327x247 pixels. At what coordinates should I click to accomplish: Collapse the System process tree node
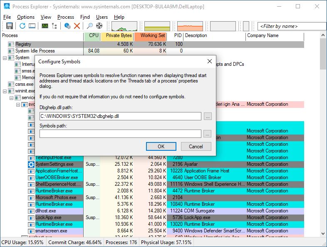tap(5, 58)
